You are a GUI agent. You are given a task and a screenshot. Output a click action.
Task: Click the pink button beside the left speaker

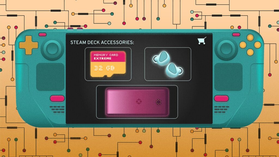(x=57, y=98)
